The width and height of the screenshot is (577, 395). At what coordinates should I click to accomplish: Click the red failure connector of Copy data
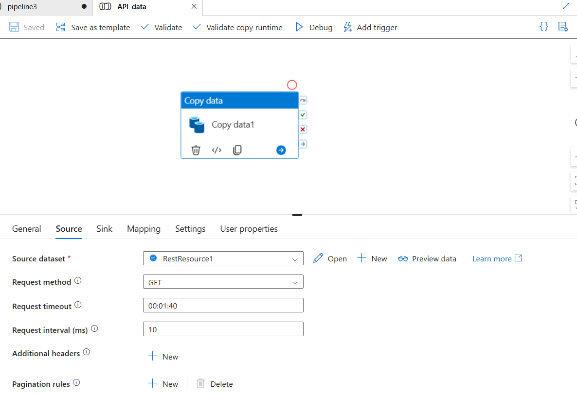click(x=303, y=129)
